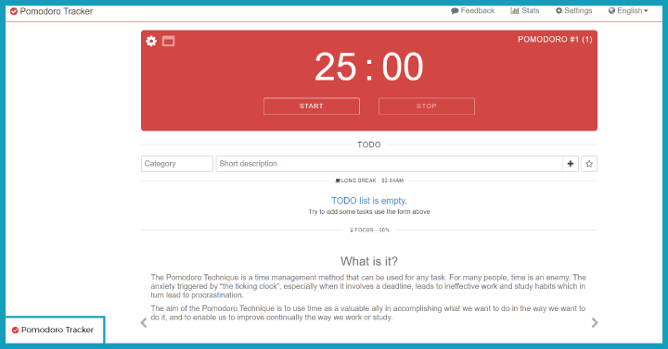Mark task as starred with star icon
The width and height of the screenshot is (668, 349).
pos(589,164)
